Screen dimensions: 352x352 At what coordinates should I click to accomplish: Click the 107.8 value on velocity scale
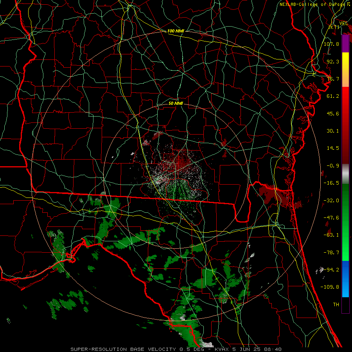point(331,44)
